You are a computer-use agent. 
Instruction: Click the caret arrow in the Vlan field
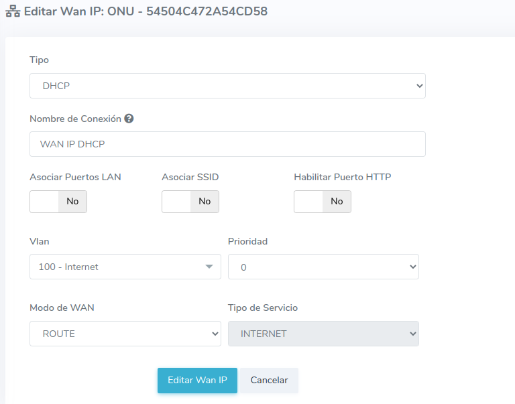pyautogui.click(x=209, y=267)
